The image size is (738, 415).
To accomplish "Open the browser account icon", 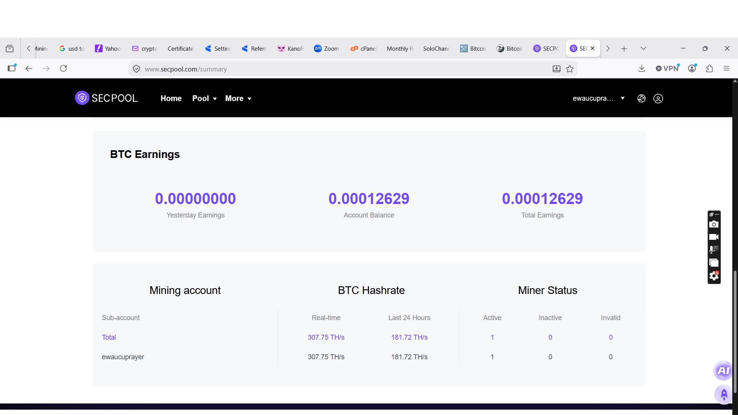I will (692, 68).
